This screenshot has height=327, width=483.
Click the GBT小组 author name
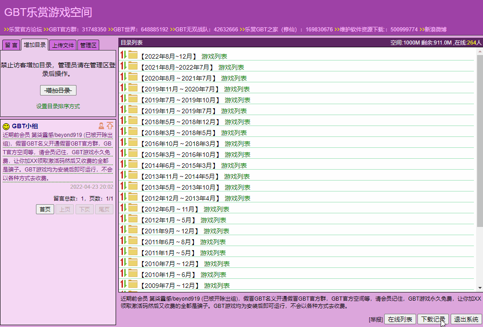coord(25,126)
